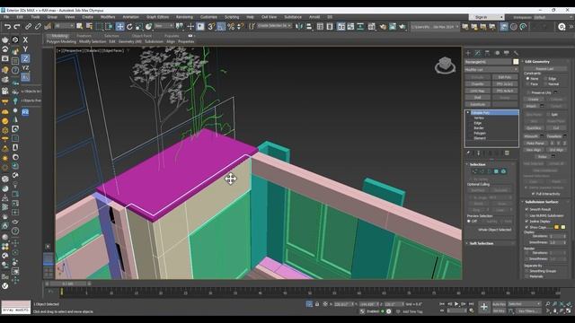Click the ViewCube in the viewport
Screen dimensions: 575x323
point(445,65)
